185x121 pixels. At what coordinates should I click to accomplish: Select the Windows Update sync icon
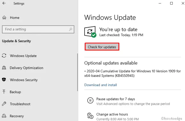tap(4, 56)
